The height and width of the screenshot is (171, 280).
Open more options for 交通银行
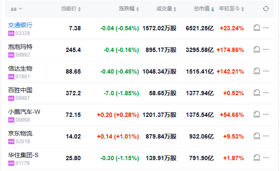click(266, 28)
